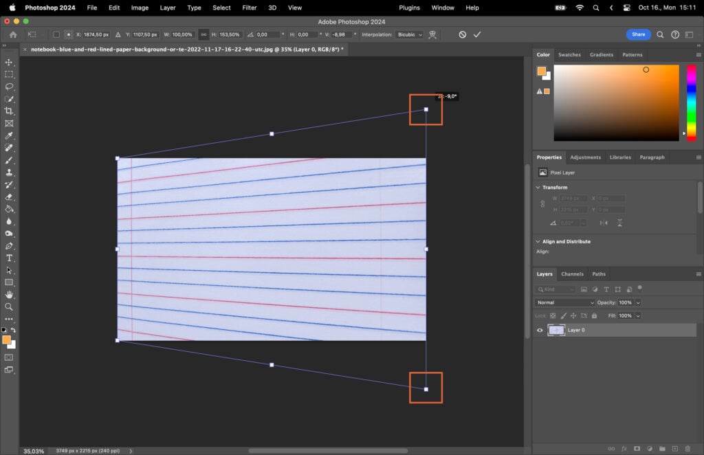This screenshot has width=704, height=455.
Task: Select the Crop tool
Action: pos(10,111)
